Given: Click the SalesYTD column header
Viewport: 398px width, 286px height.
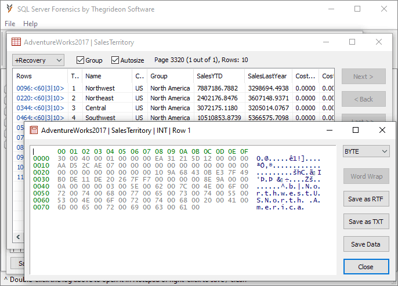Looking at the screenshot, I should tap(219, 76).
